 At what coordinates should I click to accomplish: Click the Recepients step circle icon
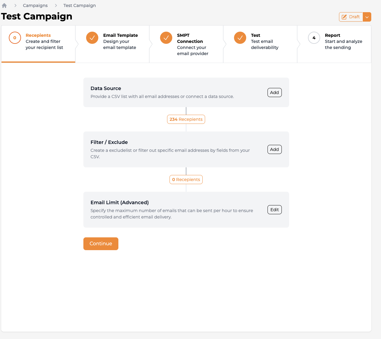click(x=15, y=38)
